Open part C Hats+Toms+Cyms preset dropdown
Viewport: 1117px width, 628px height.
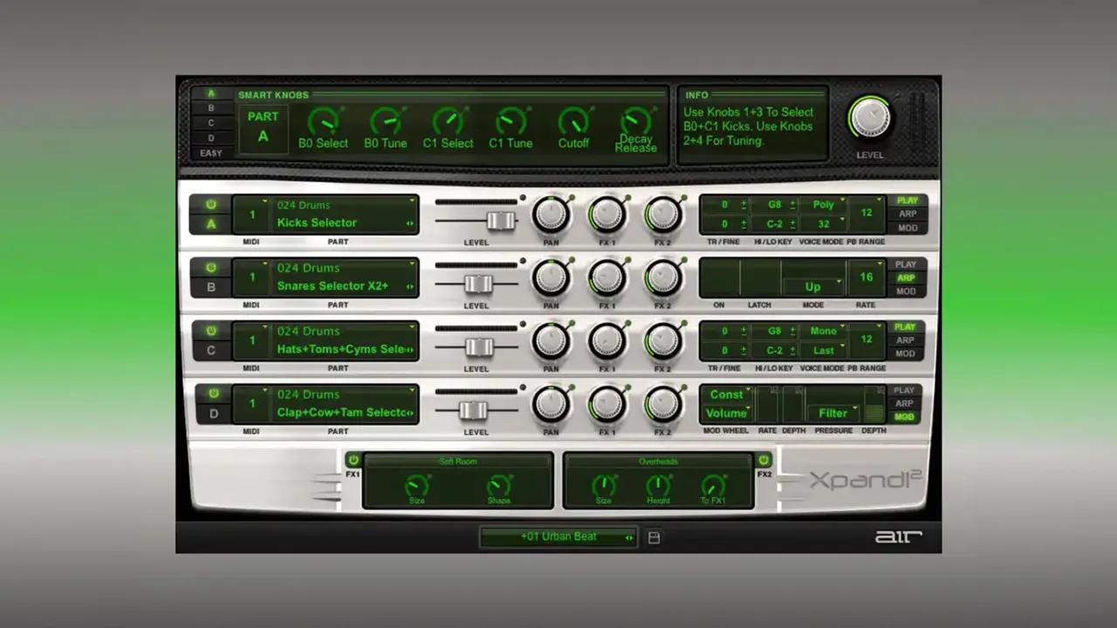346,349
